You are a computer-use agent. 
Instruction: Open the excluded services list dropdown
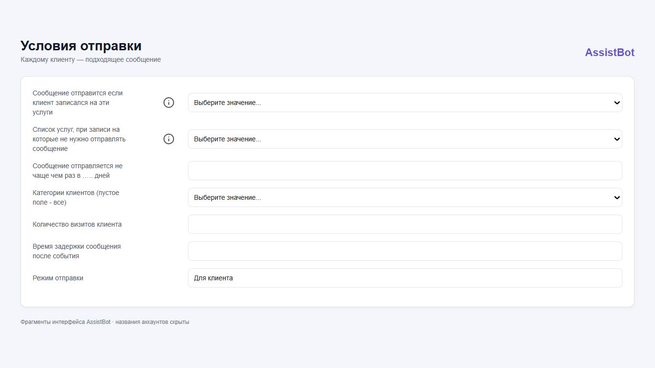(x=405, y=139)
